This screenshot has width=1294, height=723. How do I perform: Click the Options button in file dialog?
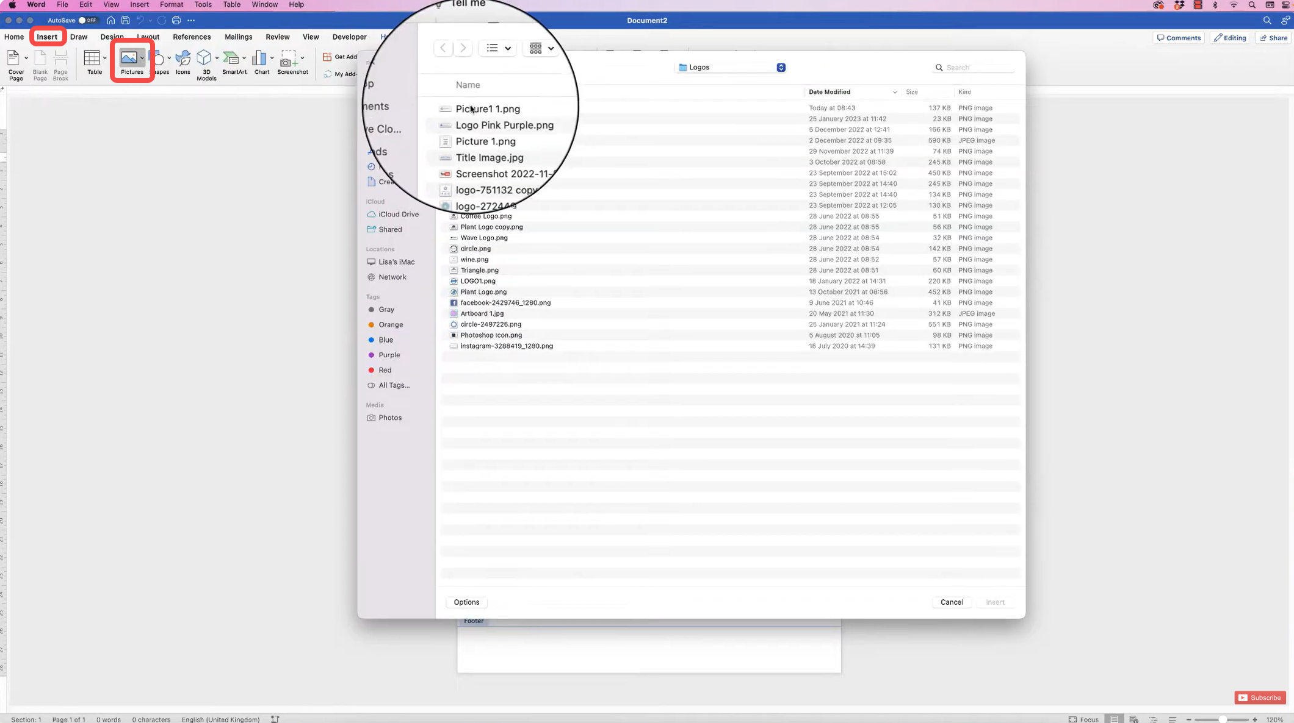[x=466, y=602]
